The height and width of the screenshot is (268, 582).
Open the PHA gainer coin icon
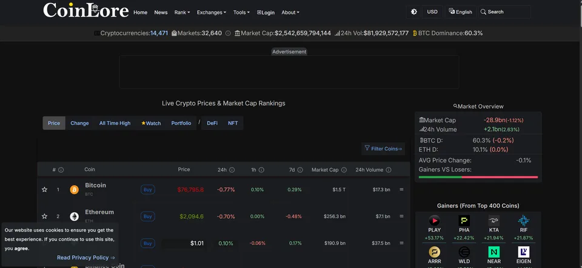click(x=464, y=221)
